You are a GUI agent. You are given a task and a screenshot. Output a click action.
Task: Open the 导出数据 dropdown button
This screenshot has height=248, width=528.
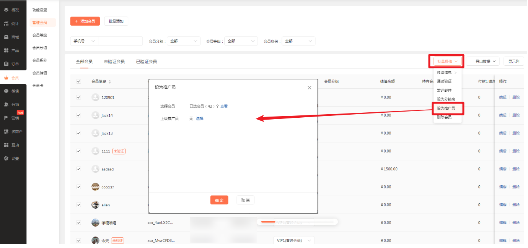pos(482,61)
